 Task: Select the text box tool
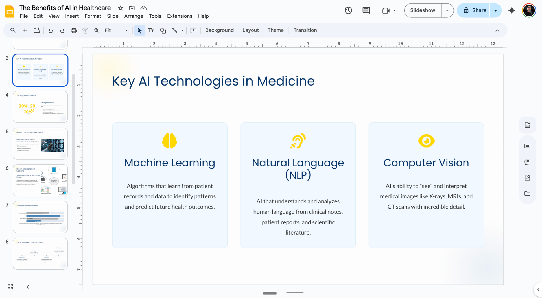coord(151,30)
